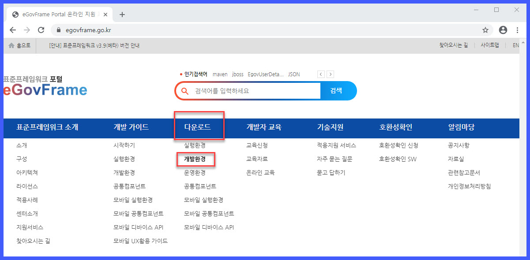530x260 pixels.
Task: Open the 알림마당 menu
Action: coord(461,127)
